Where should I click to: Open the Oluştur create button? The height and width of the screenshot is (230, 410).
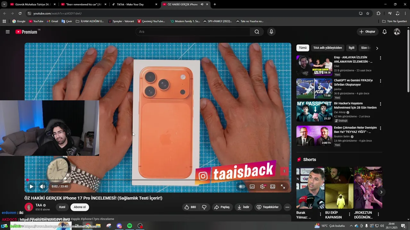click(367, 32)
